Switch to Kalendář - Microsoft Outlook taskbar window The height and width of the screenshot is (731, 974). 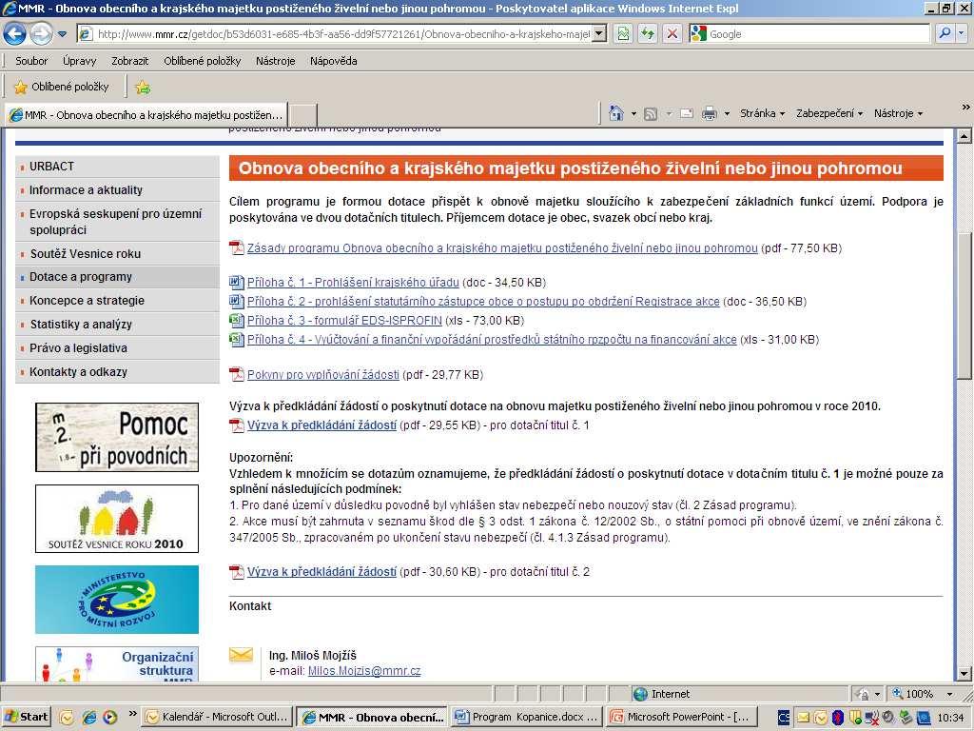218,718
